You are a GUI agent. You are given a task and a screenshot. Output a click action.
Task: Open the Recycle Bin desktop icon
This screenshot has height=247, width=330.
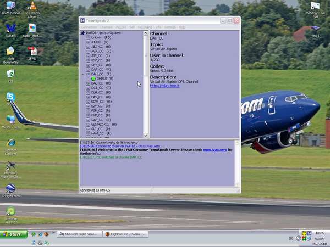10,76
